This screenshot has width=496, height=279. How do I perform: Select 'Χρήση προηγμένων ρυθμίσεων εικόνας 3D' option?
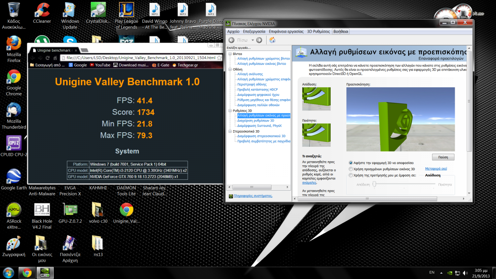(x=351, y=169)
